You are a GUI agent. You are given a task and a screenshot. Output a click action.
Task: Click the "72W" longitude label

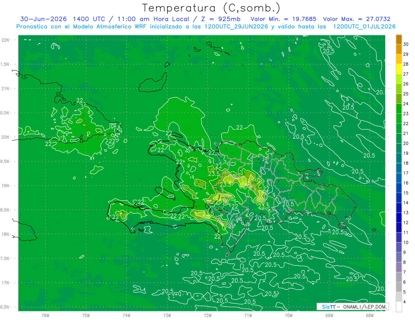click(207, 315)
